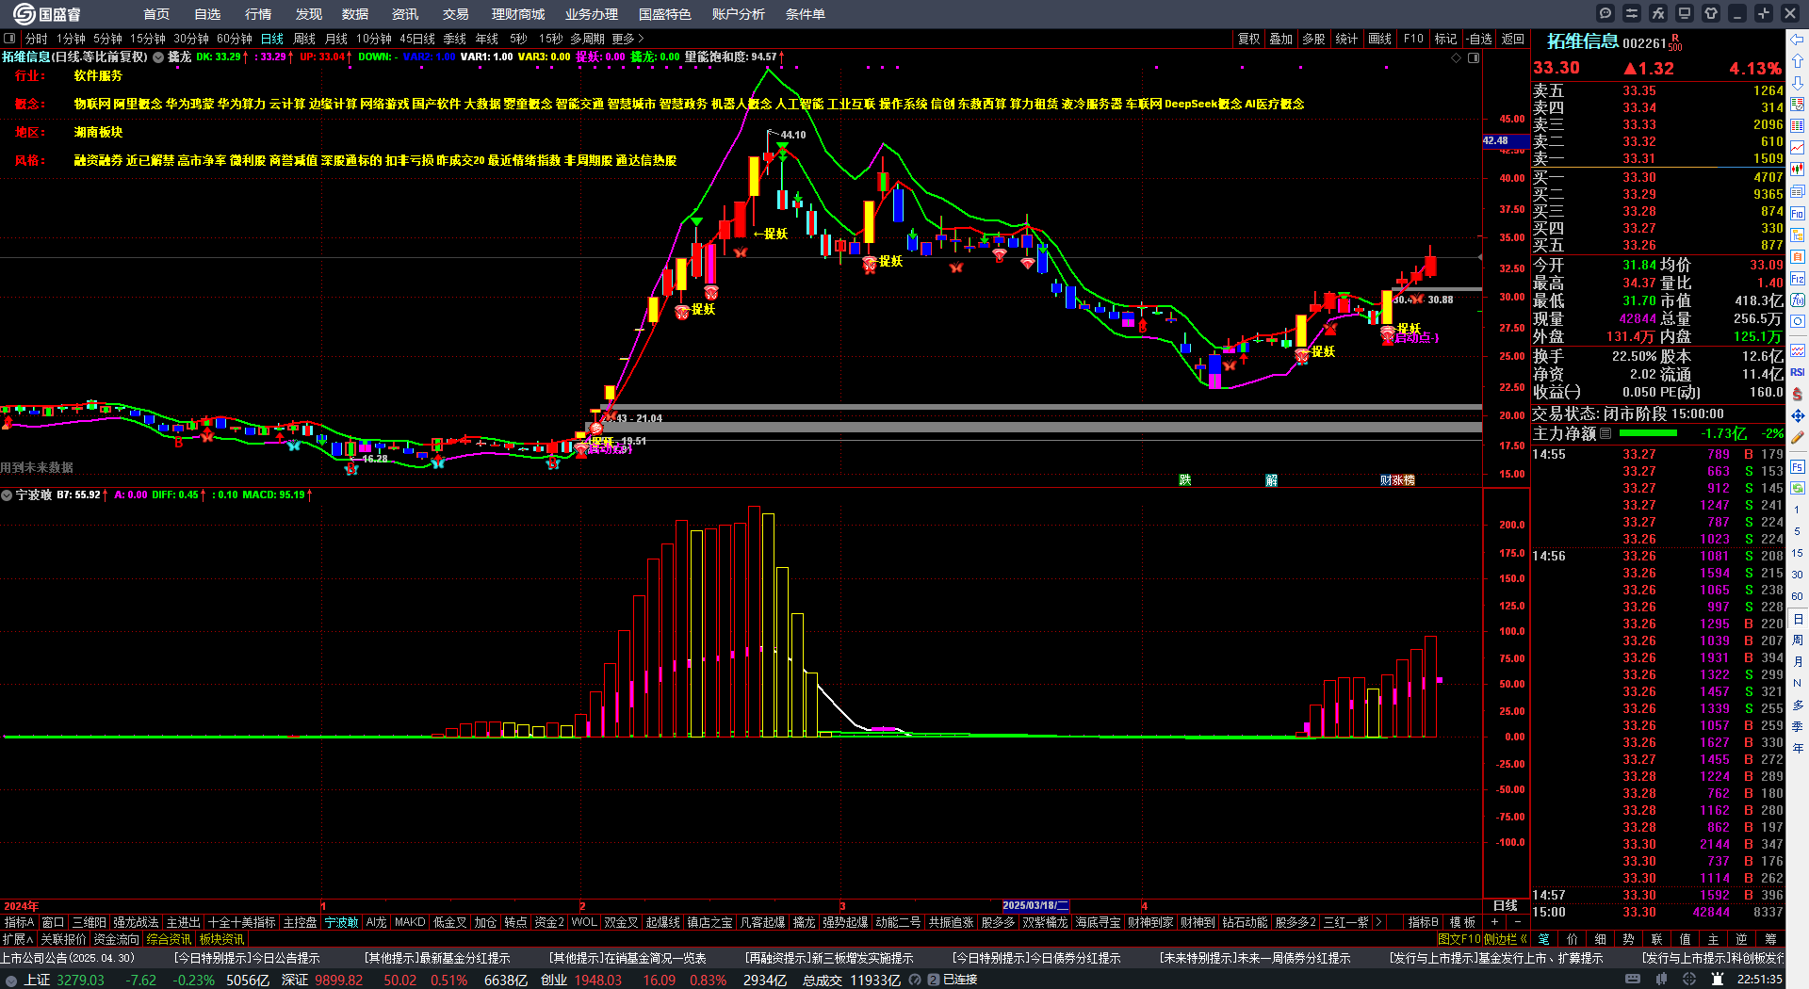Viewport: 1809px width, 989px height.
Task: Toggle 统计 statistics option
Action: coord(1347,39)
